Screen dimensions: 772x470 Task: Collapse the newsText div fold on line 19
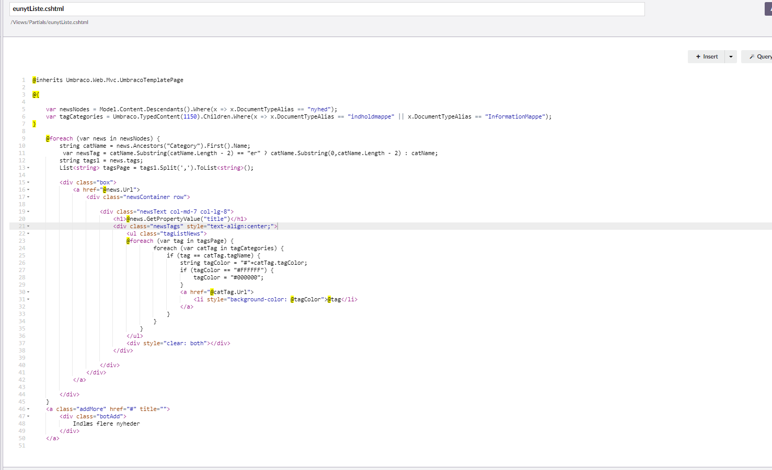28,211
